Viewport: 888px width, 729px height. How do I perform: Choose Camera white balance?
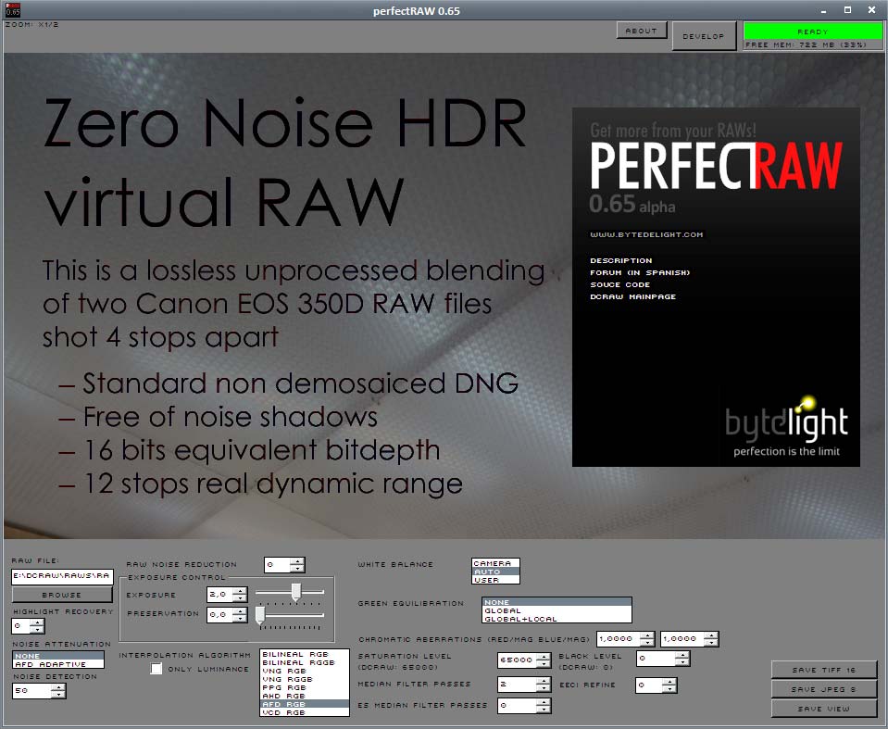(495, 563)
